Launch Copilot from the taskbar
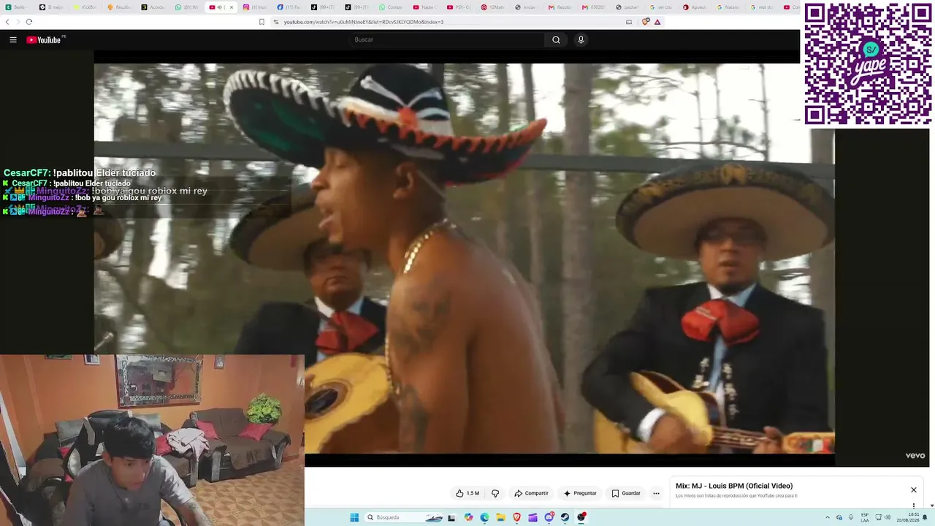The width and height of the screenshot is (935, 526). point(468,517)
